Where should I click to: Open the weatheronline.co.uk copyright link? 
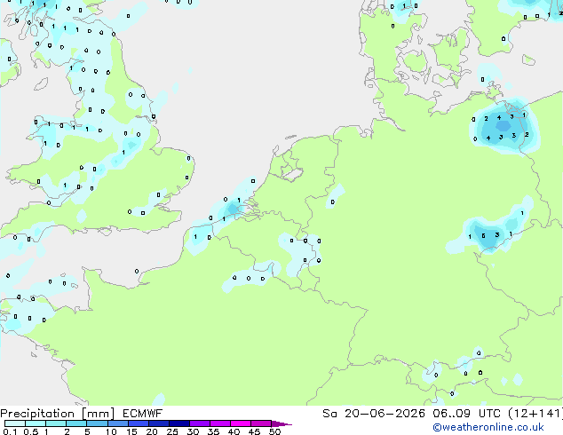point(488,427)
